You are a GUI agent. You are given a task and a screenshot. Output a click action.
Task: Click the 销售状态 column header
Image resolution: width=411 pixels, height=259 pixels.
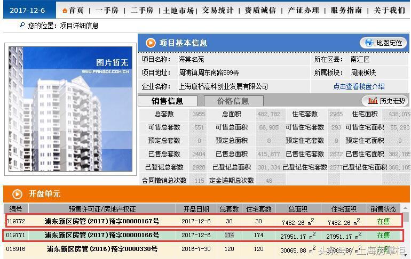(383, 209)
